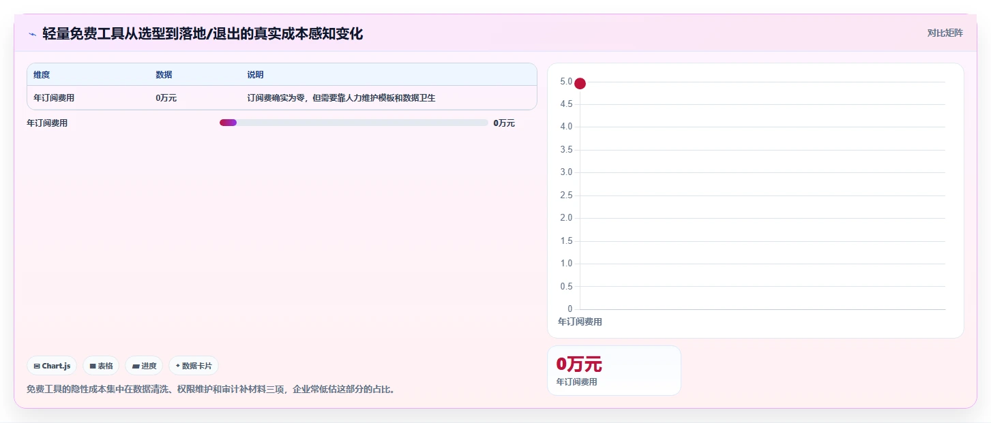The image size is (991, 423).
Task: Select the 数据卡片 tag chip
Action: [x=194, y=366]
